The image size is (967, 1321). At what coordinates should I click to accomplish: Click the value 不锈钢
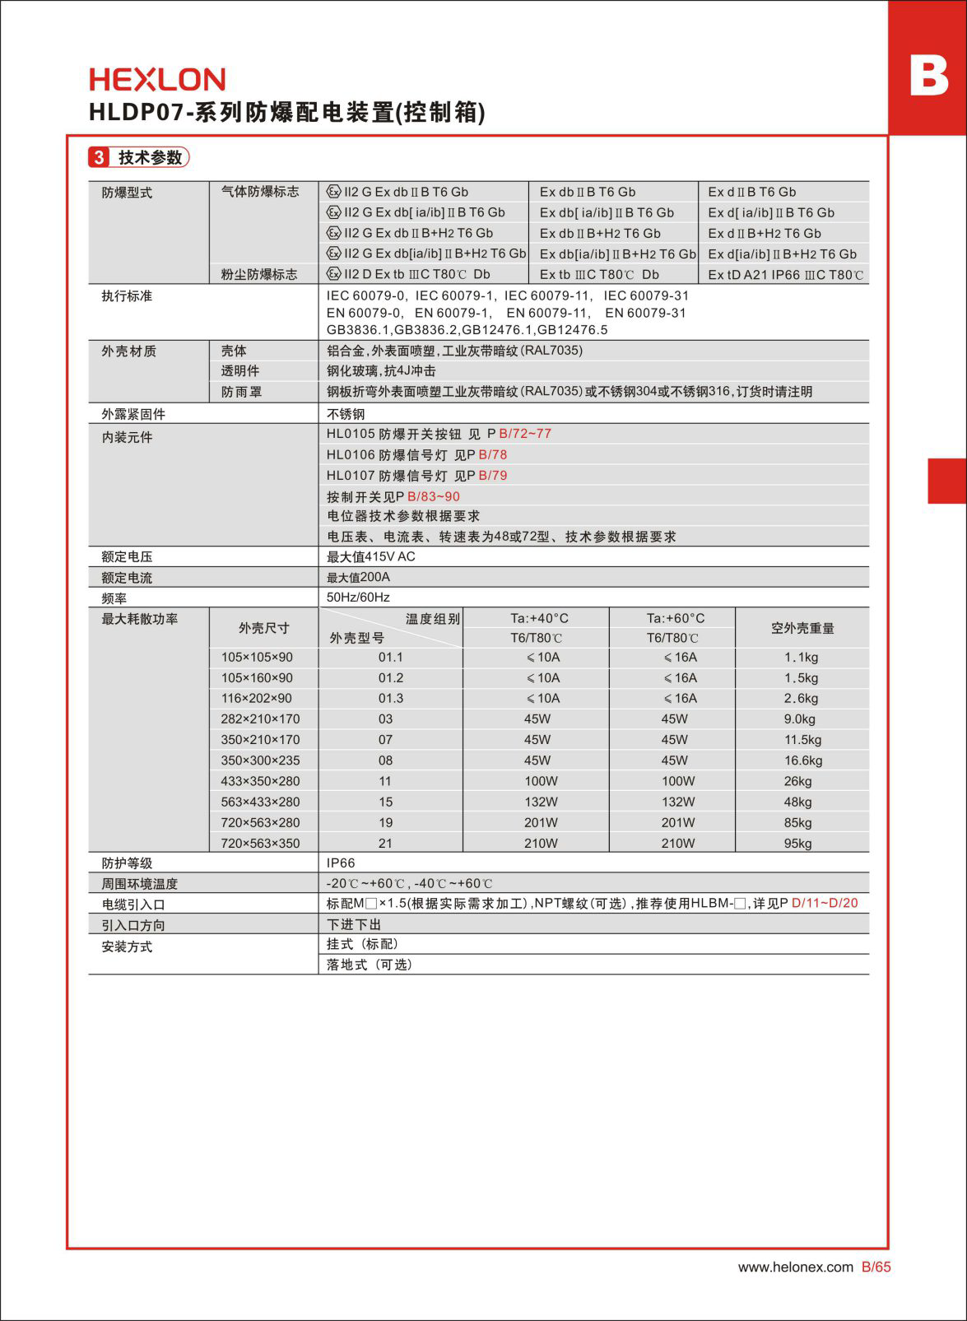pos(346,414)
